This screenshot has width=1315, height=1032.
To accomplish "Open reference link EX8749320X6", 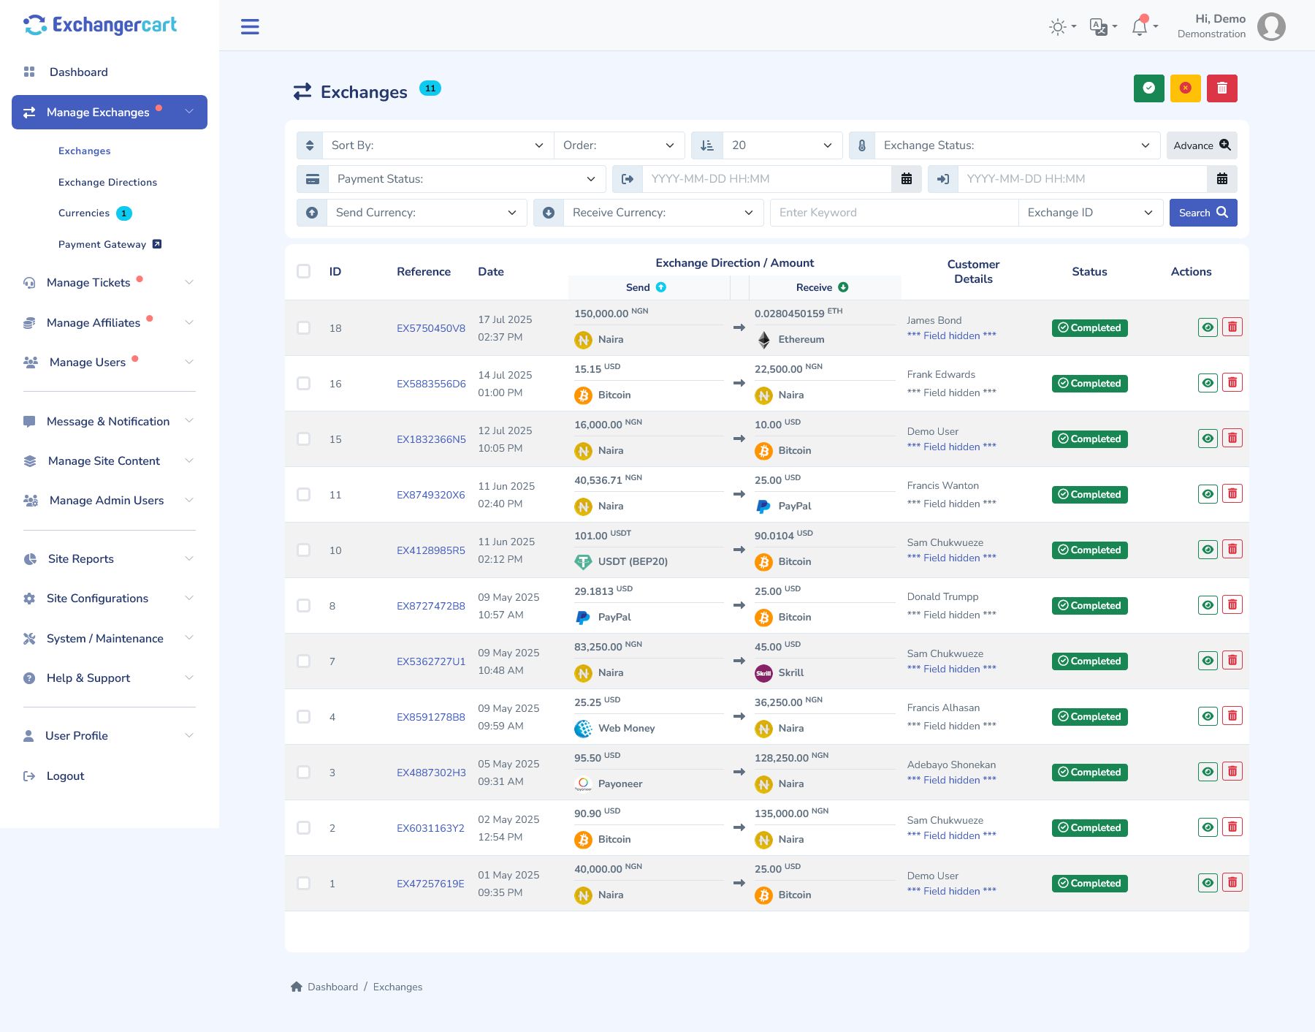I will click(430, 495).
